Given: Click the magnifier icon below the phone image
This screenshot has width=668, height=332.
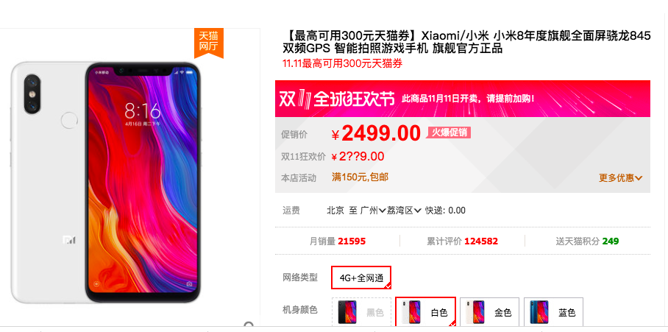Looking at the screenshot, I should 249,325.
